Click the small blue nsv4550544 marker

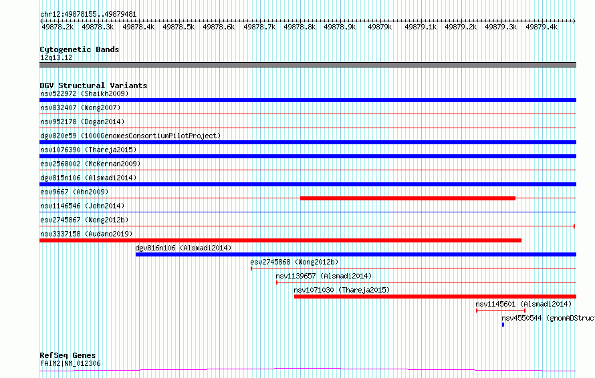[503, 325]
